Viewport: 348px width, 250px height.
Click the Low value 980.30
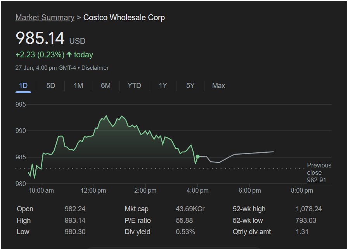75,232
